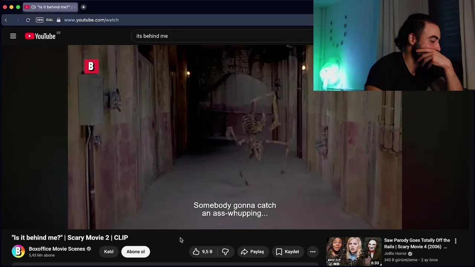Viewport: 475px width, 267px height.
Task: Click the Kaydet save button
Action: 288,252
